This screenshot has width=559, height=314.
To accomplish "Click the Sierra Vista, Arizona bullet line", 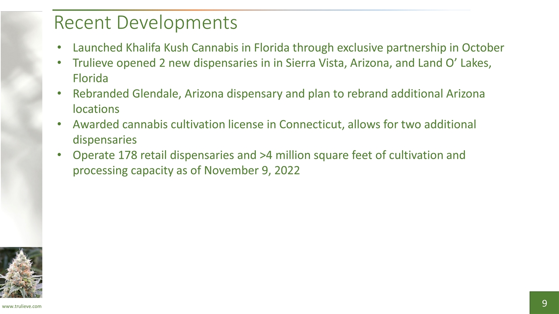I will tap(282, 63).
